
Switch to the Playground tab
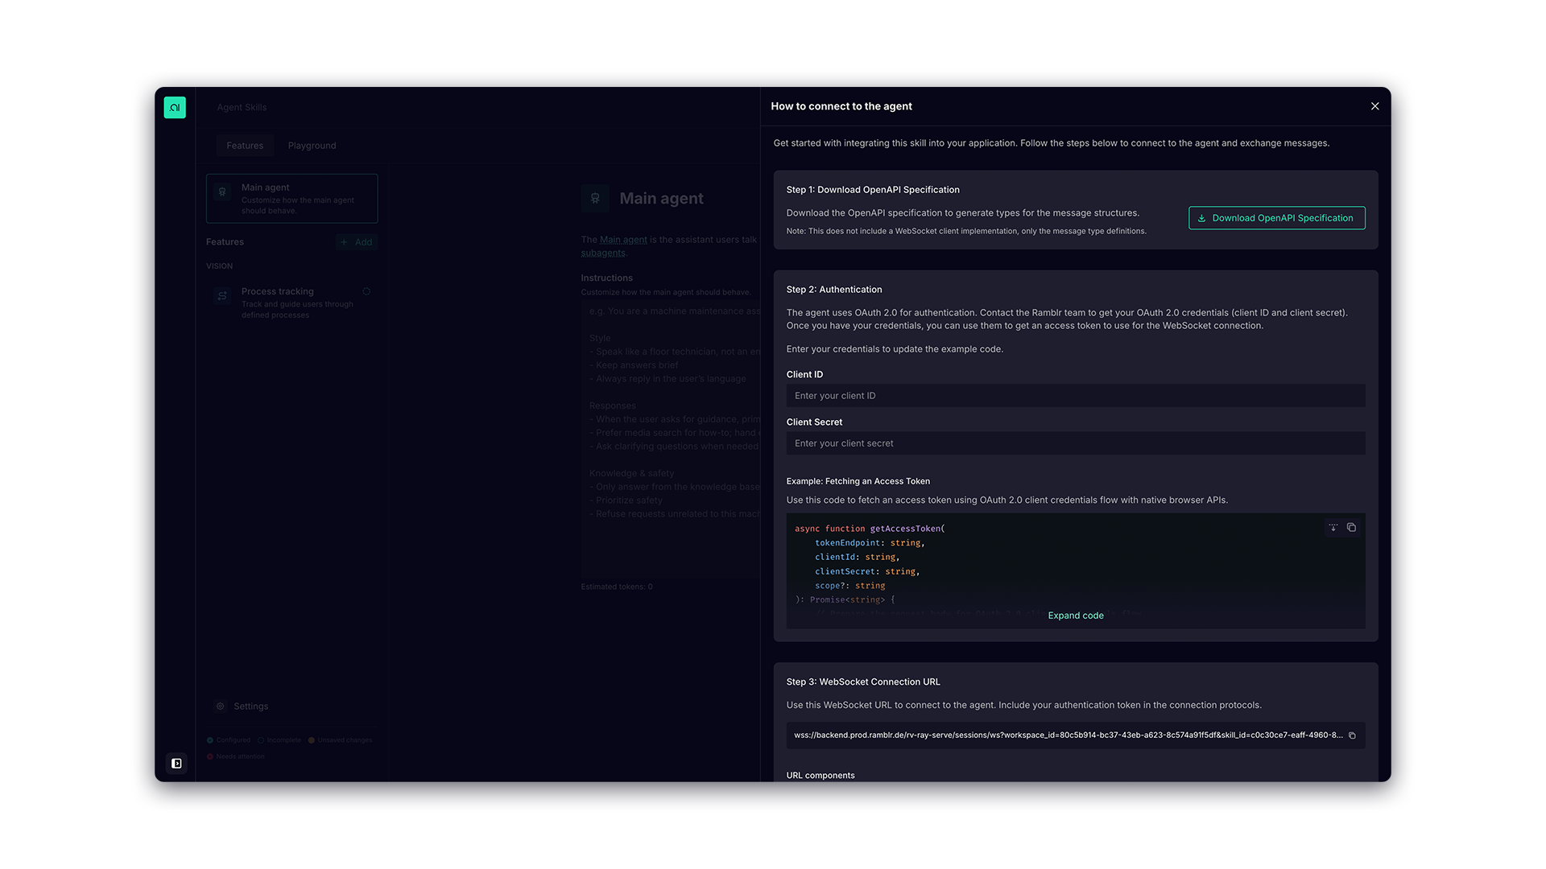pyautogui.click(x=312, y=146)
